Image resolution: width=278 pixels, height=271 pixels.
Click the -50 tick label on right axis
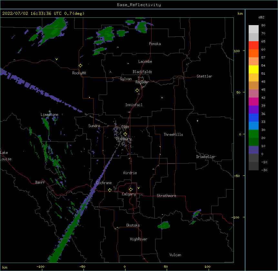point(237,176)
